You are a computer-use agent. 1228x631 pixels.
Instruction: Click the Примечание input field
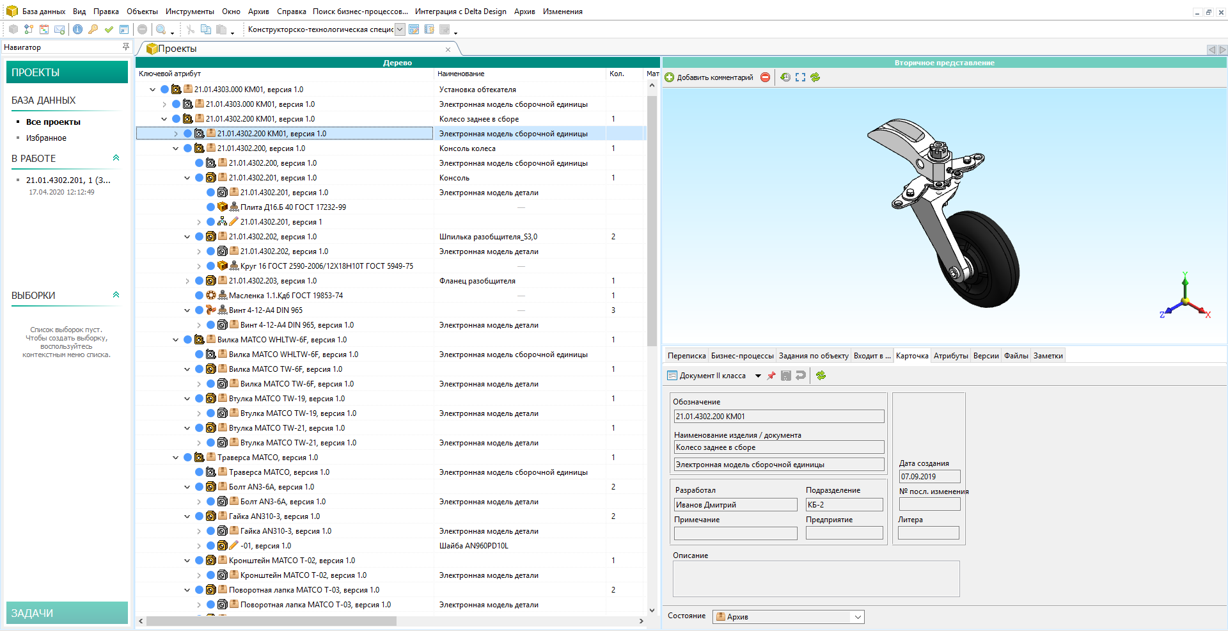pyautogui.click(x=736, y=533)
